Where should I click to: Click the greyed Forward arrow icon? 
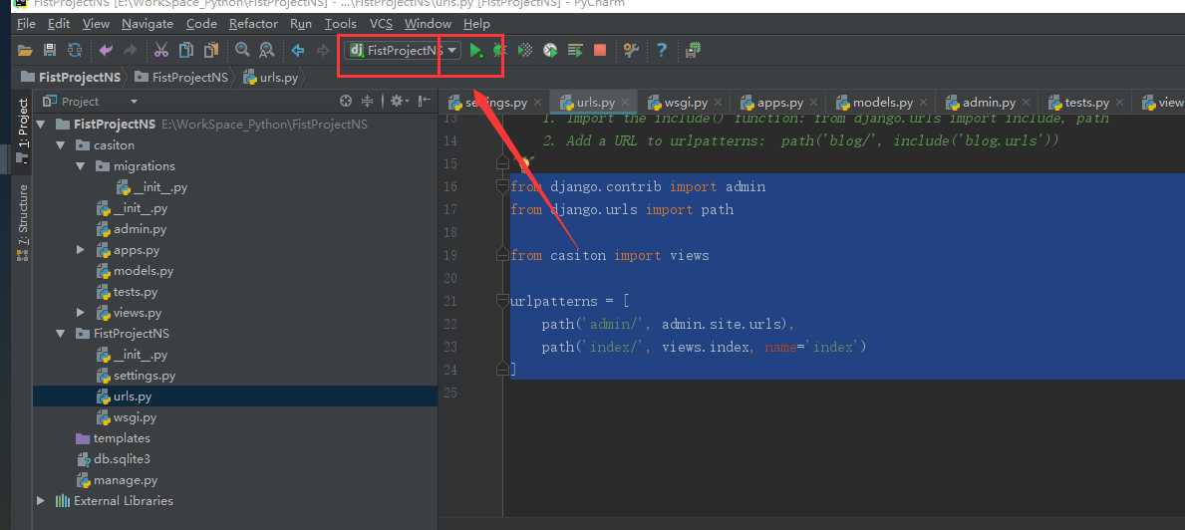[323, 51]
